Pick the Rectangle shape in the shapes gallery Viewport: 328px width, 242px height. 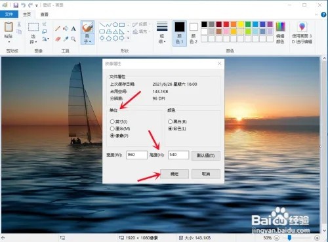click(x=122, y=25)
